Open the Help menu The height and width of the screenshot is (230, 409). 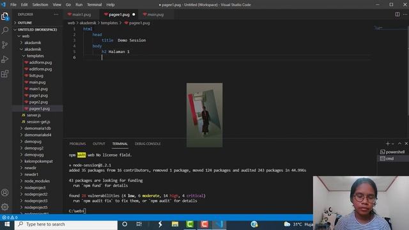111,4
